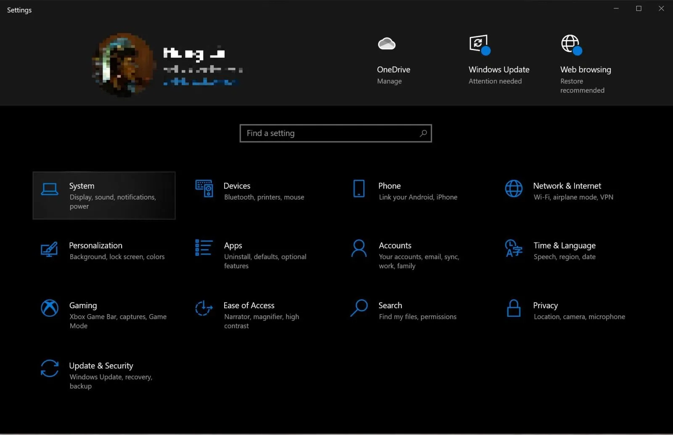Click 'Background, lock screen, colors' description
The height and width of the screenshot is (435, 673).
[x=117, y=257]
